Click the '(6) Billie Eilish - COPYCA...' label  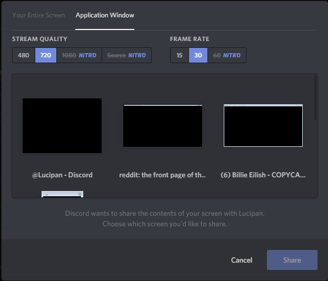[263, 175]
